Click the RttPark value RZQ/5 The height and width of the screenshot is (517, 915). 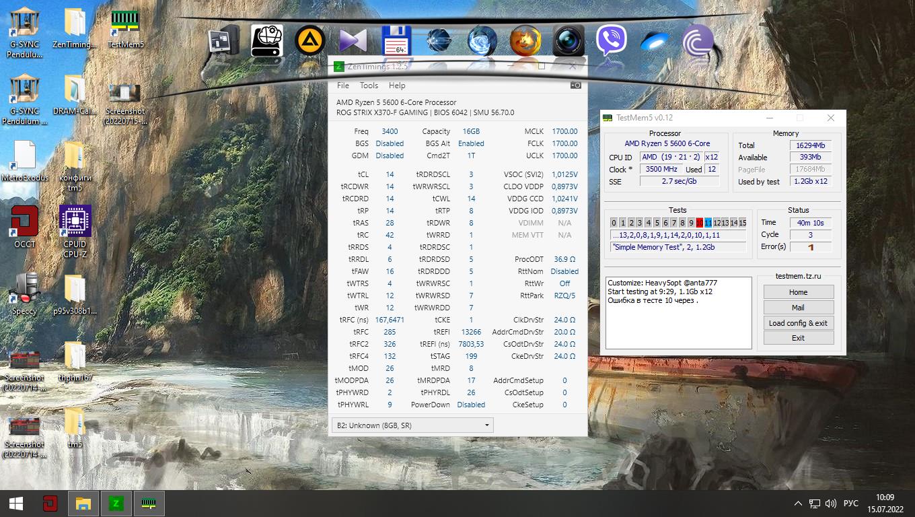click(x=564, y=296)
